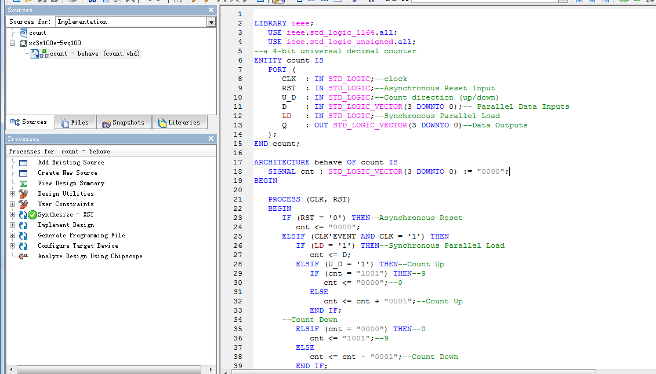Expand the User Constraints process
Screen dimensions: 656x374
(13, 204)
